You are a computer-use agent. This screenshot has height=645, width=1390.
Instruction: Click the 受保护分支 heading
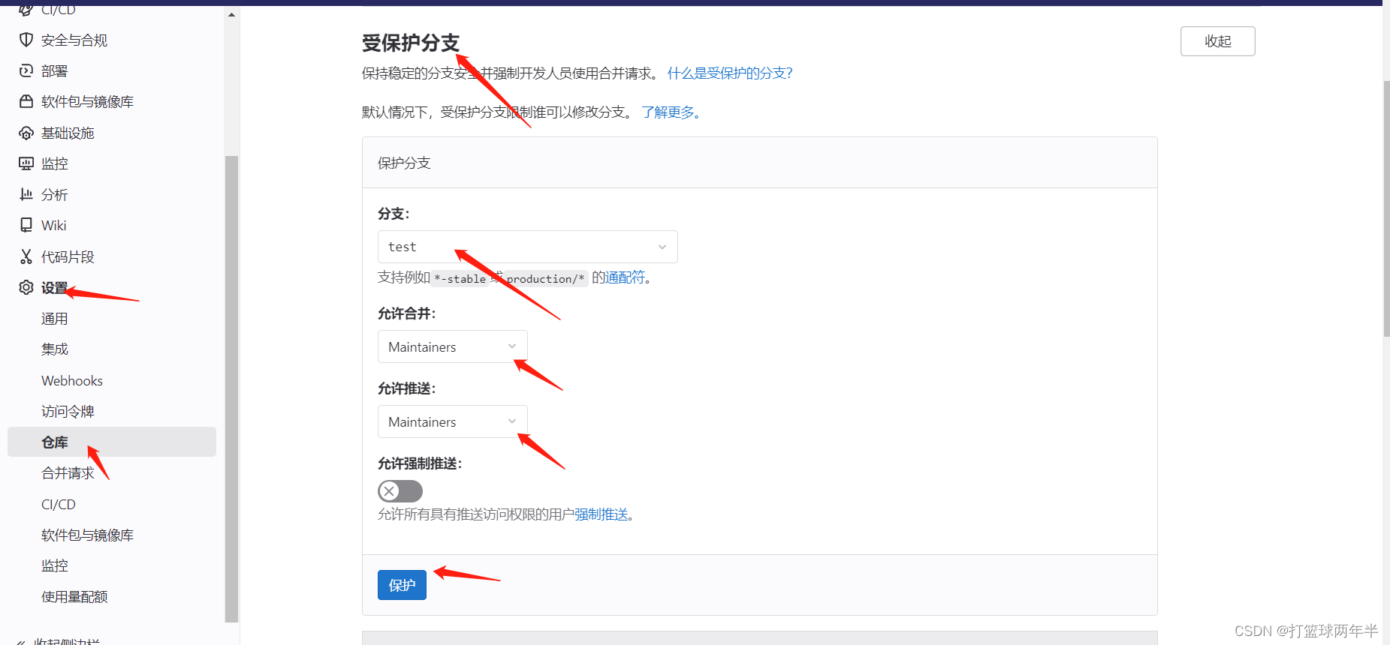pyautogui.click(x=411, y=43)
